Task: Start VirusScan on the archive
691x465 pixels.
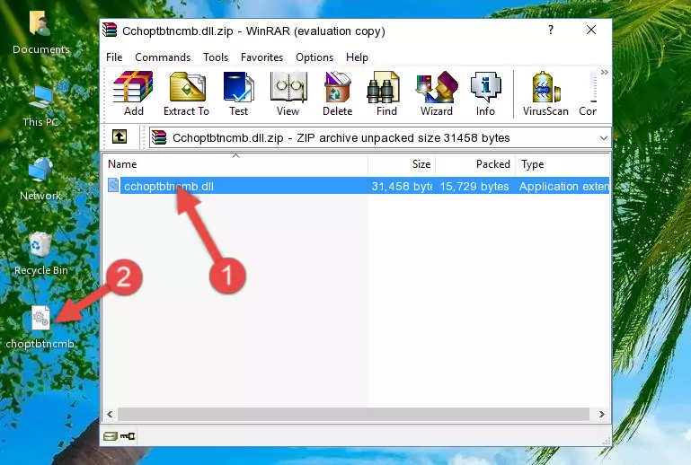Action: (x=545, y=93)
